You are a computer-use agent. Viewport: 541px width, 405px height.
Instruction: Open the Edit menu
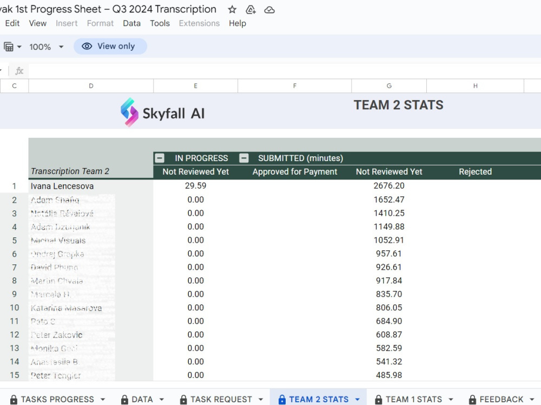(x=12, y=23)
